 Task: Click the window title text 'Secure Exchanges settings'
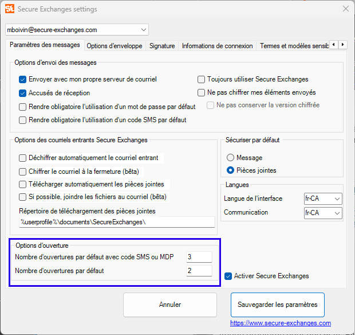tap(57, 9)
